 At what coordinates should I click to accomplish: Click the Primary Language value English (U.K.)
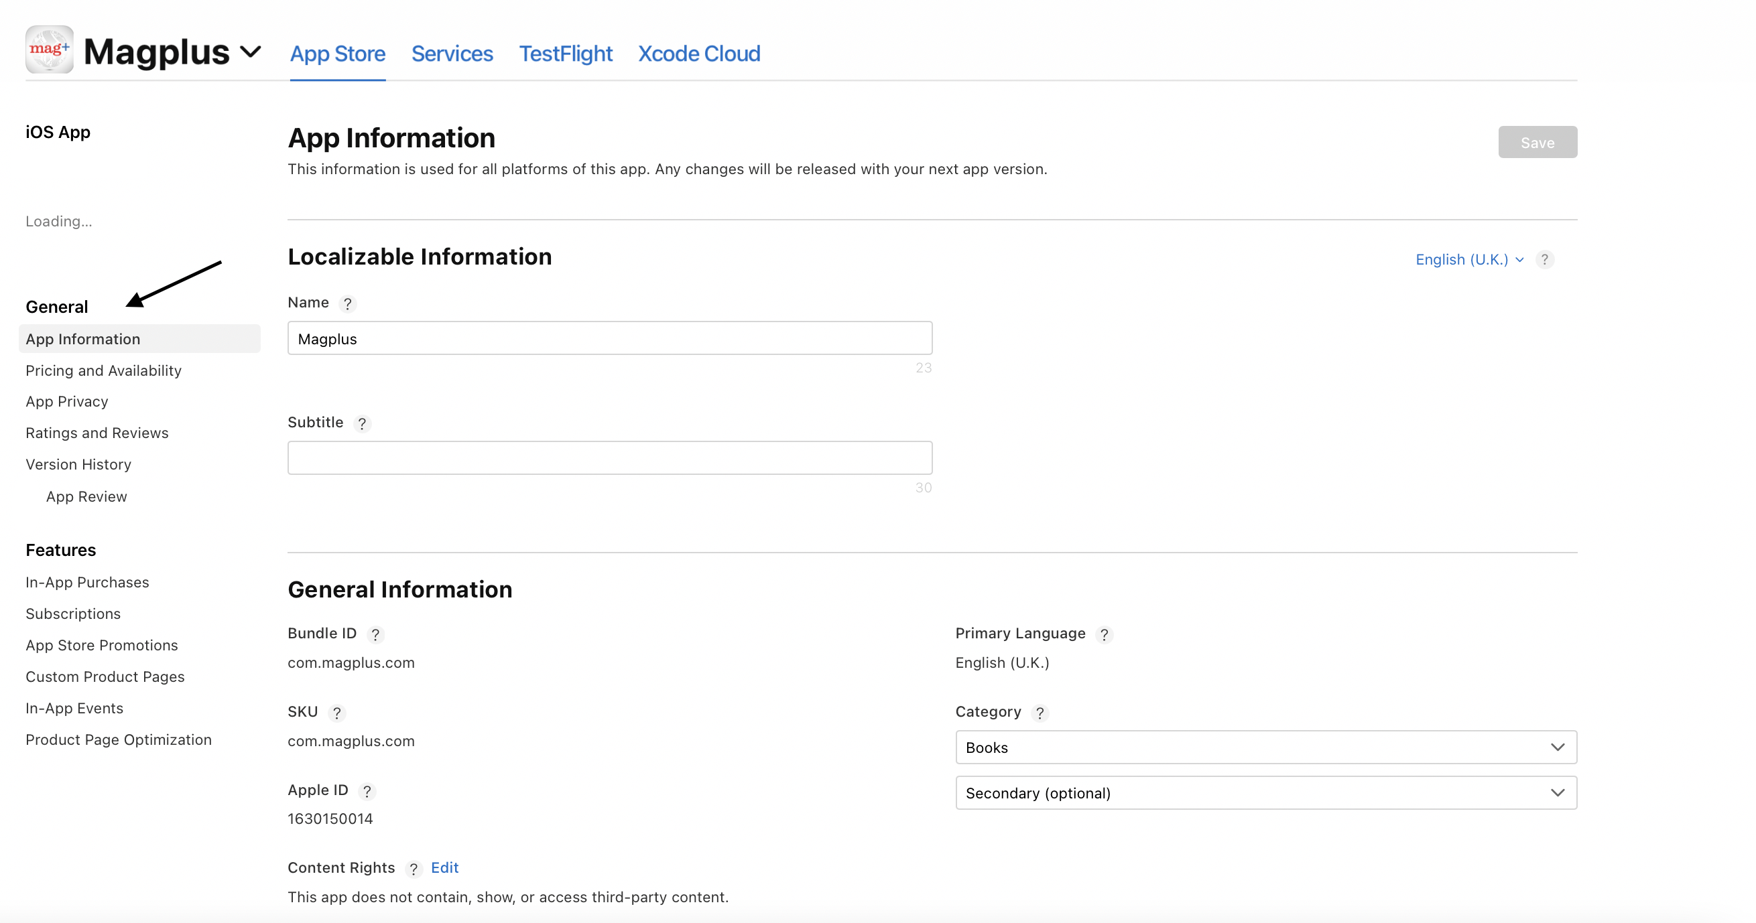[1002, 662]
